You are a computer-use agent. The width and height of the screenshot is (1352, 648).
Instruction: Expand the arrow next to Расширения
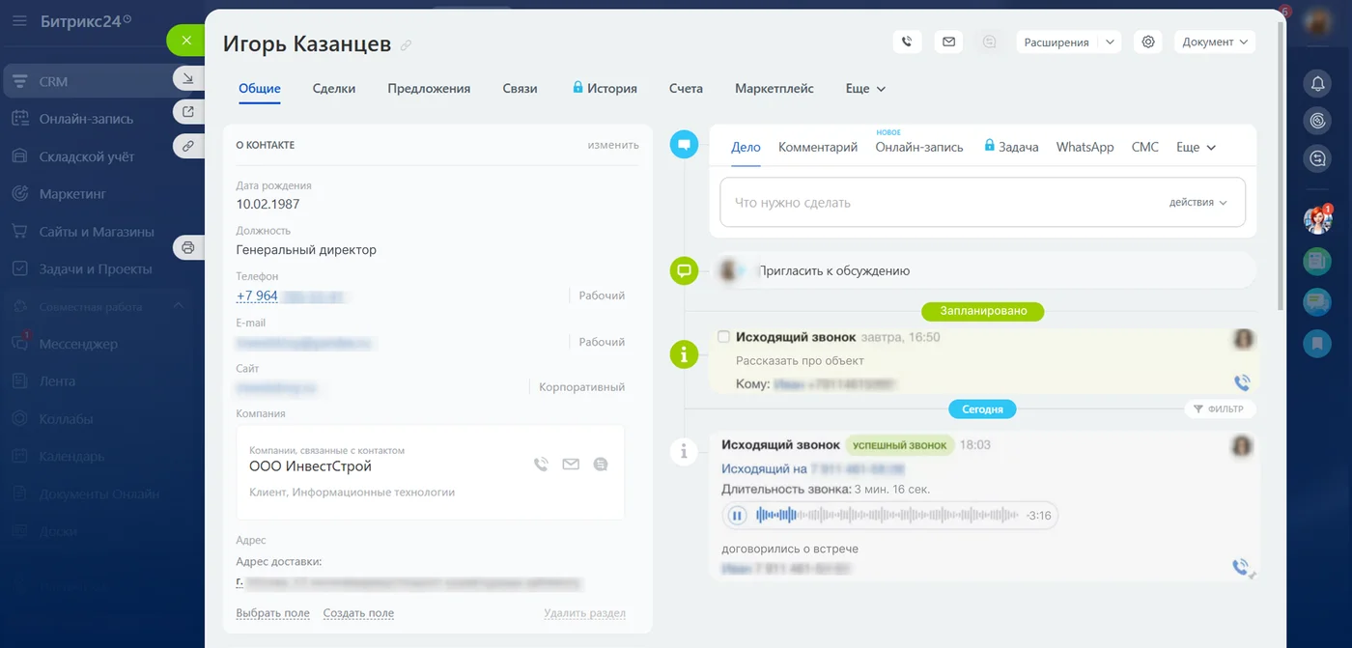[1110, 42]
